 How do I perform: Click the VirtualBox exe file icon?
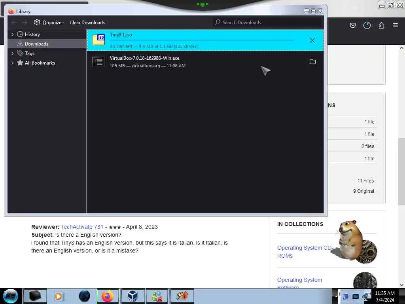[98, 62]
